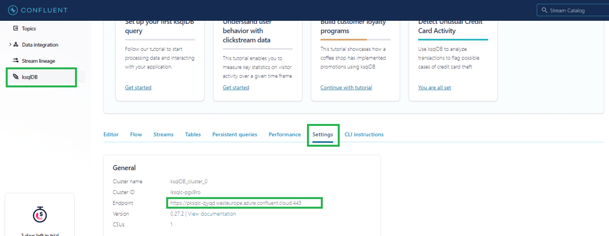Screen dimensions: 609x236
Task: Select the Settings tab
Action: [323, 134]
